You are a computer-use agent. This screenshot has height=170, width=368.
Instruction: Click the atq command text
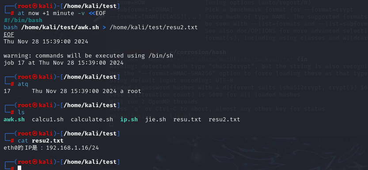pyautogui.click(x=23, y=84)
